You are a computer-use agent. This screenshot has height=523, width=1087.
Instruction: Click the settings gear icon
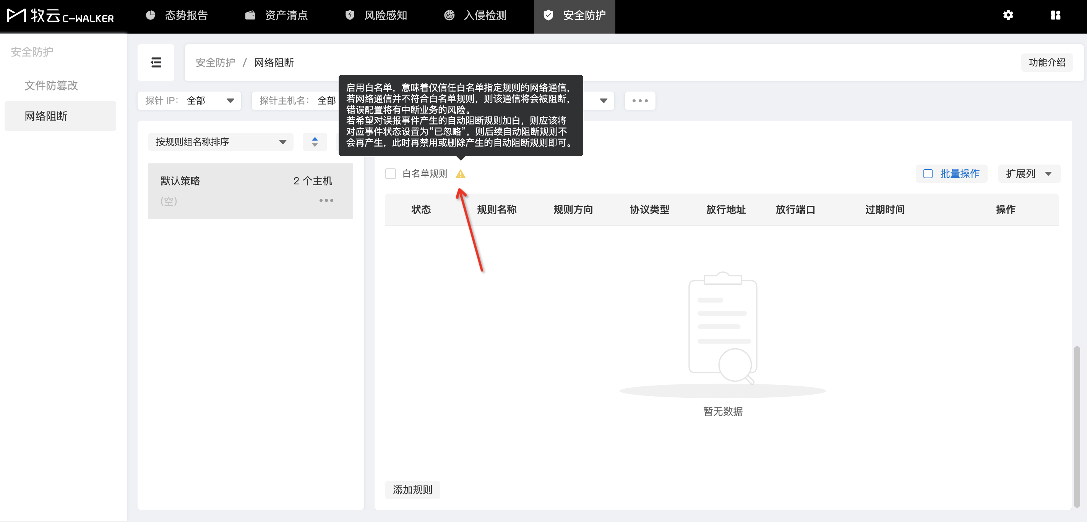[1008, 16]
